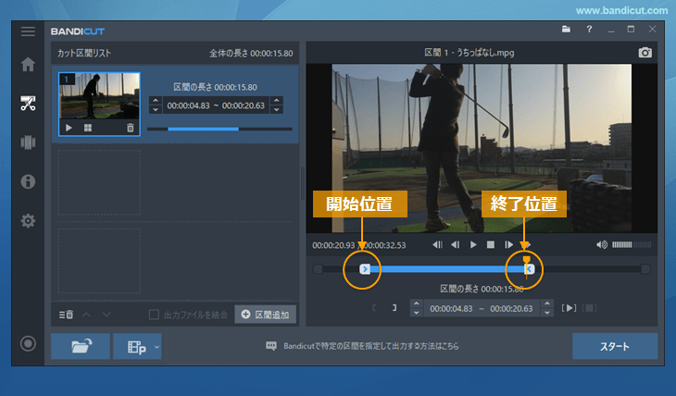Open project file dropdown button
Screen dimensions: 676x396
click(137, 346)
